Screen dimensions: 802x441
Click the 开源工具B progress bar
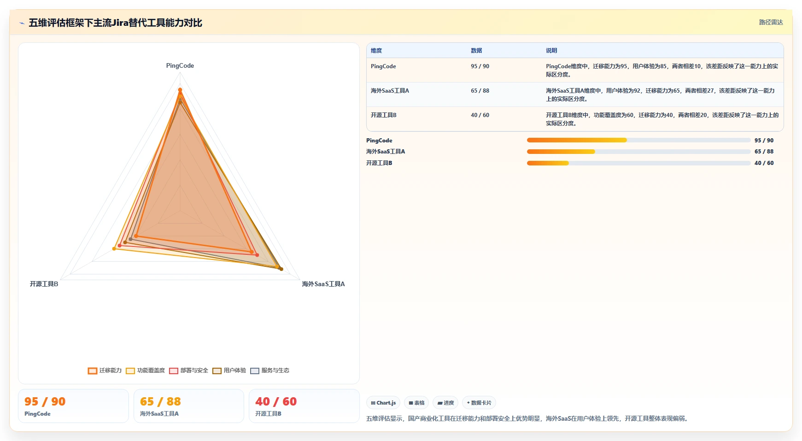[x=638, y=163]
